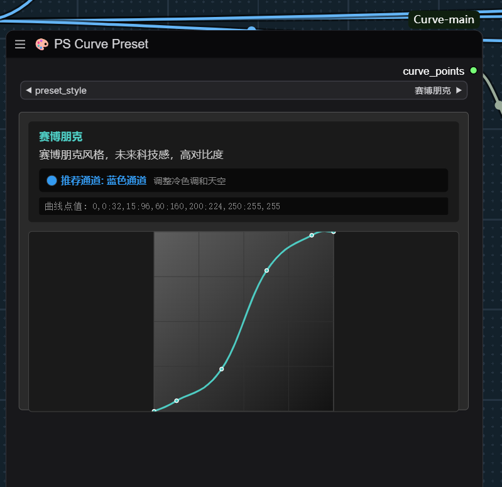Click the blue link dot above the node
The width and height of the screenshot is (502, 487).
[252, 29]
